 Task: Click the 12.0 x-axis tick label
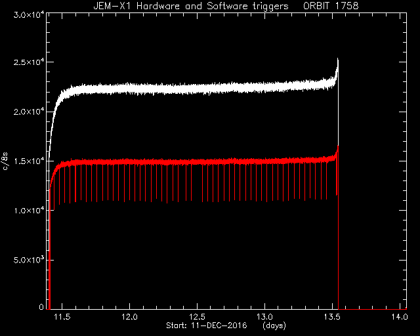pyautogui.click(x=130, y=317)
